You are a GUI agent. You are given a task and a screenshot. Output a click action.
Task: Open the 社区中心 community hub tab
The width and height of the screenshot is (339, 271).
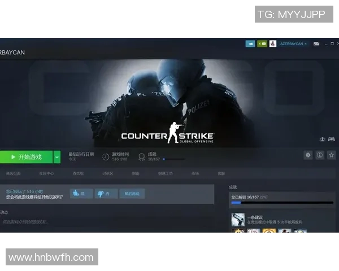46,173
